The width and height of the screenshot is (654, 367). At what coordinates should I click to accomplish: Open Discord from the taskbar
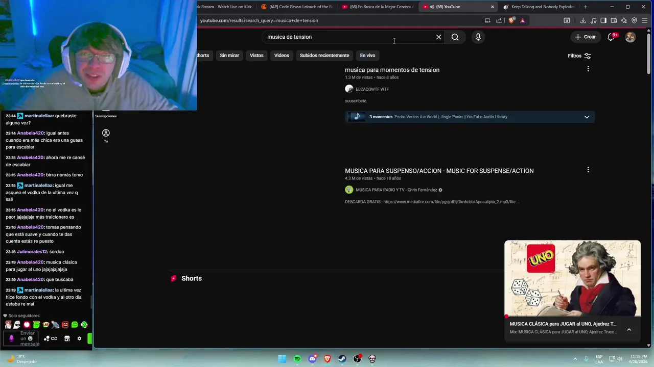point(312,359)
